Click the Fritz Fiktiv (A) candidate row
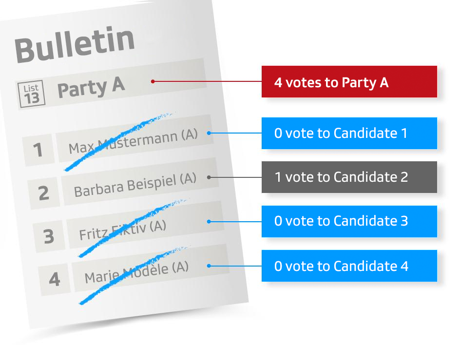 pos(123,230)
